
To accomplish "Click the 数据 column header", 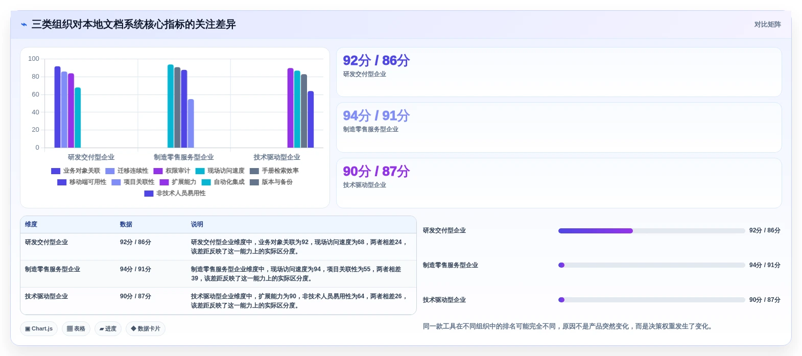I will point(126,224).
